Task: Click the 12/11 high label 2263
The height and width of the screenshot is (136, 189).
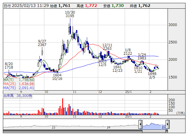Action: click(x=107, y=49)
